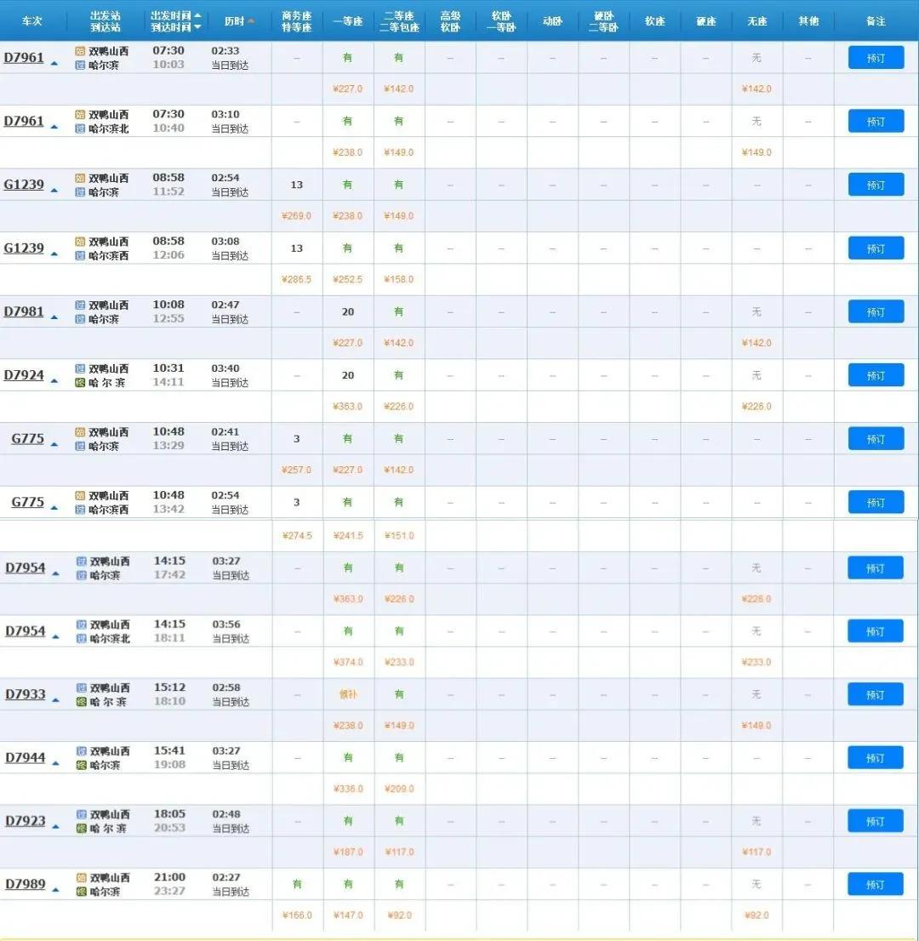This screenshot has height=941, width=919.
Task: Click 预订 for G775 arriving 13:29
Action: tap(876, 439)
